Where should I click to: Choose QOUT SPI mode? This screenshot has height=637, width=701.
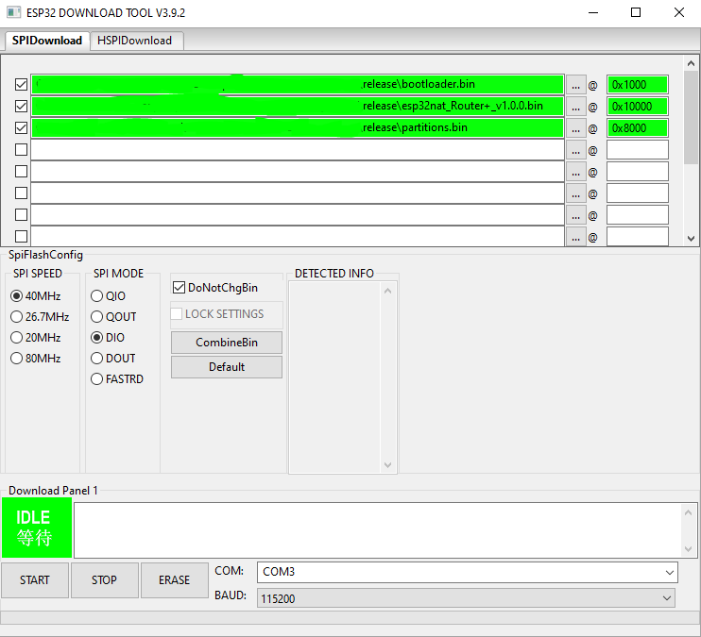113,317
